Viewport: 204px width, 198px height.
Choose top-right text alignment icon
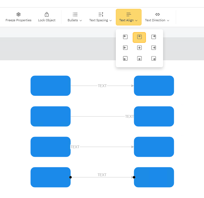(154, 37)
